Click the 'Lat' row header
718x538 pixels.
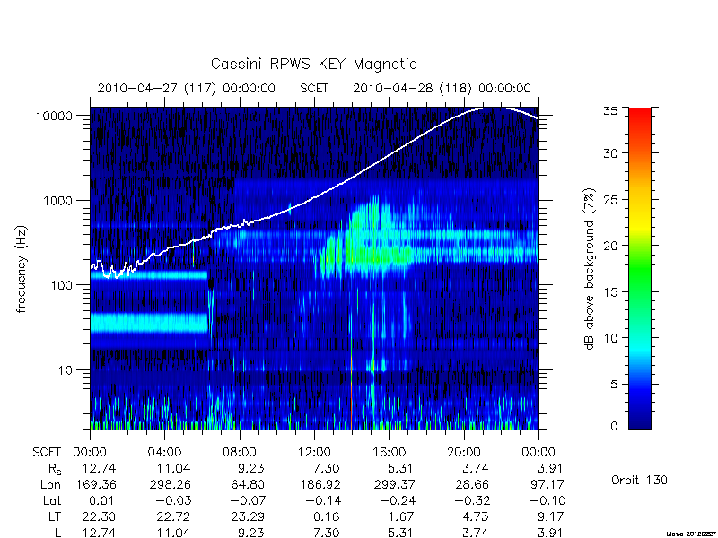(x=52, y=501)
